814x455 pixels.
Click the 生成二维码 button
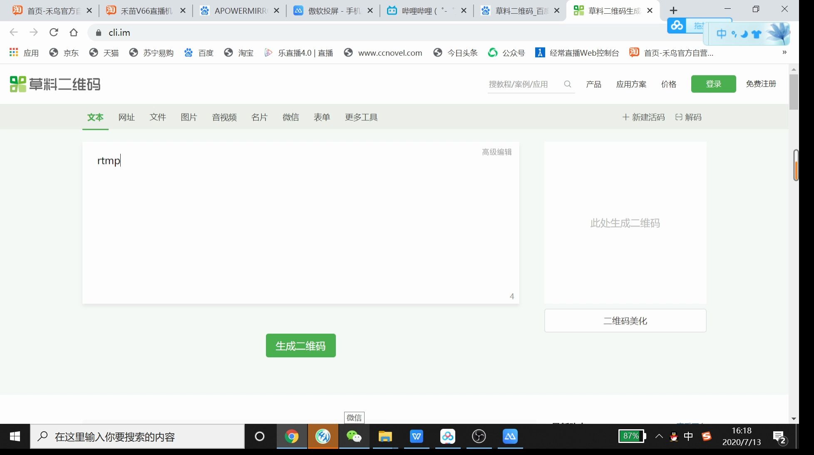301,346
